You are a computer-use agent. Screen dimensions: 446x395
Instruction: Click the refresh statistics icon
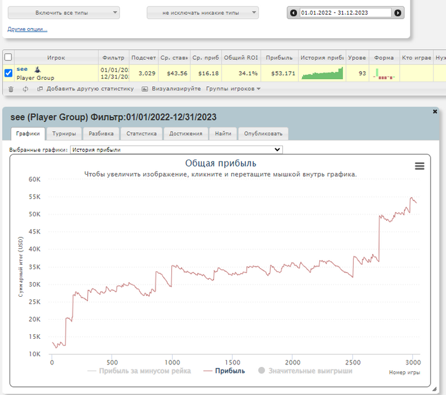tap(25, 89)
